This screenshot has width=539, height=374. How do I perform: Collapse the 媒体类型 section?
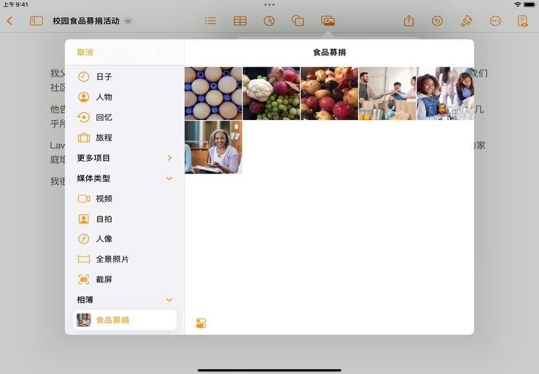click(169, 179)
